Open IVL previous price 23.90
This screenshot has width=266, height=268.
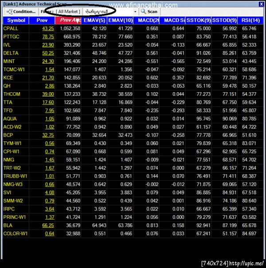point(48,45)
